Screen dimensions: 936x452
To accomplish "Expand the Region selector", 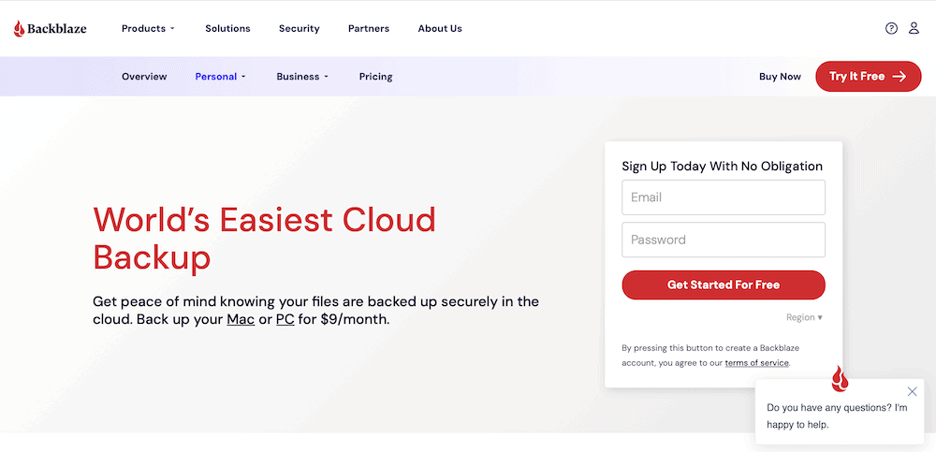I will point(804,317).
